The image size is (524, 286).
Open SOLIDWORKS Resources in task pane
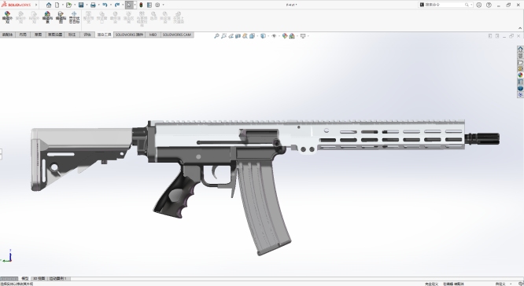520,49
